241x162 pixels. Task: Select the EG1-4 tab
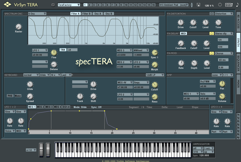coord(66,107)
